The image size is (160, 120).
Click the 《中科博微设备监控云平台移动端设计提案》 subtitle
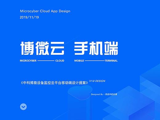54,83
